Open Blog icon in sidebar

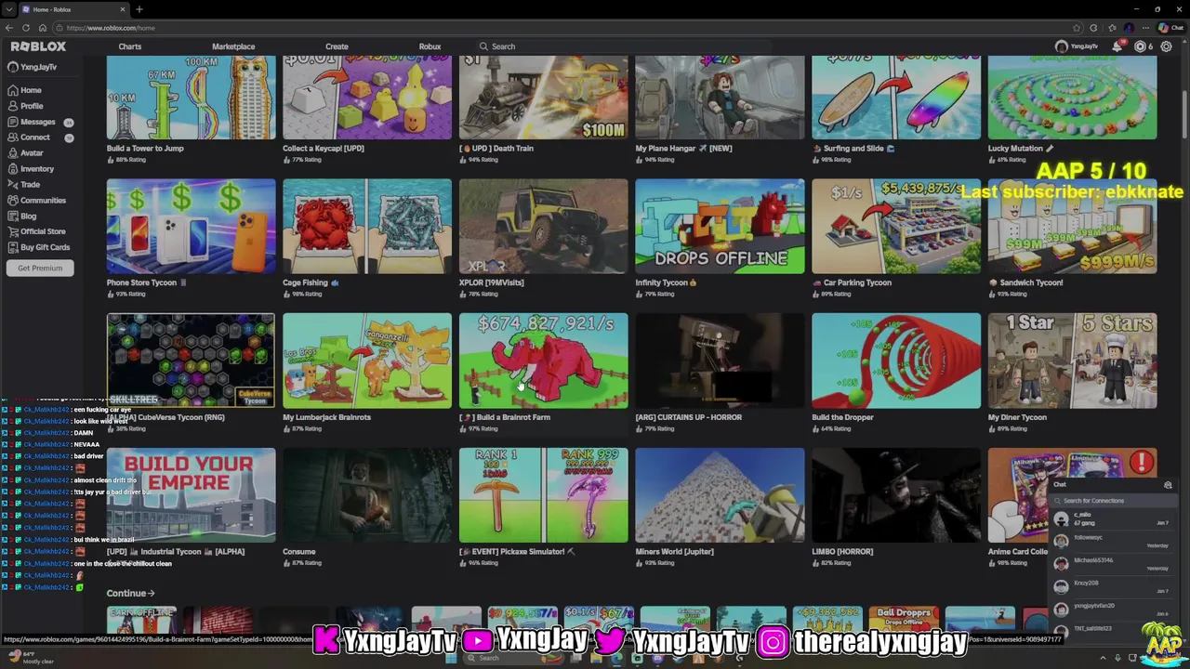[12, 216]
